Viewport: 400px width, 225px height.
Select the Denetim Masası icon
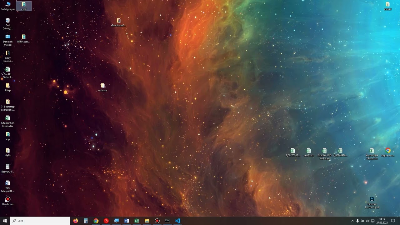click(8, 40)
